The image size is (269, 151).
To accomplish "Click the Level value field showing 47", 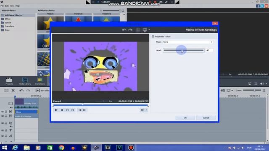I will pyautogui.click(x=209, y=50).
